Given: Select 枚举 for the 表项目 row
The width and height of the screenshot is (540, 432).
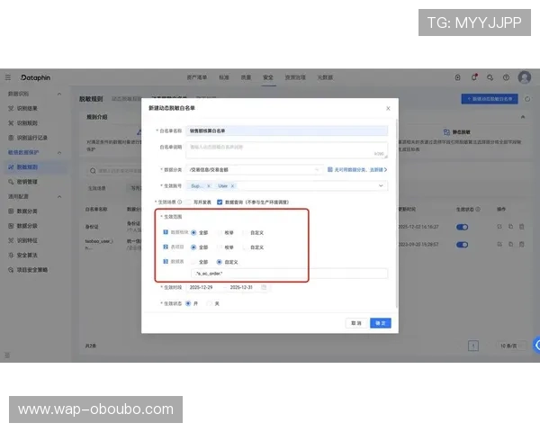Looking at the screenshot, I should 220,247.
